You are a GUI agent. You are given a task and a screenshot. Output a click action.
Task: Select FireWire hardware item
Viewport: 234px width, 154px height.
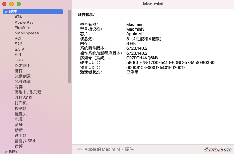22,28
